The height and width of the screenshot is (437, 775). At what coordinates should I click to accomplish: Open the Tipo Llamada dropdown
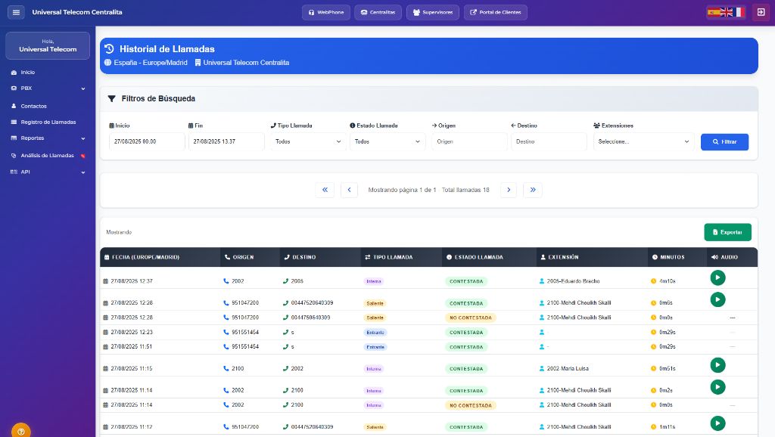(309, 141)
